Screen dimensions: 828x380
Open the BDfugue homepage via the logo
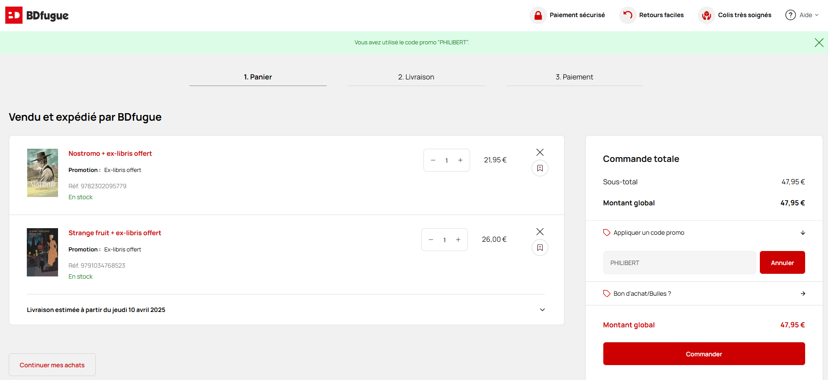pyautogui.click(x=37, y=15)
